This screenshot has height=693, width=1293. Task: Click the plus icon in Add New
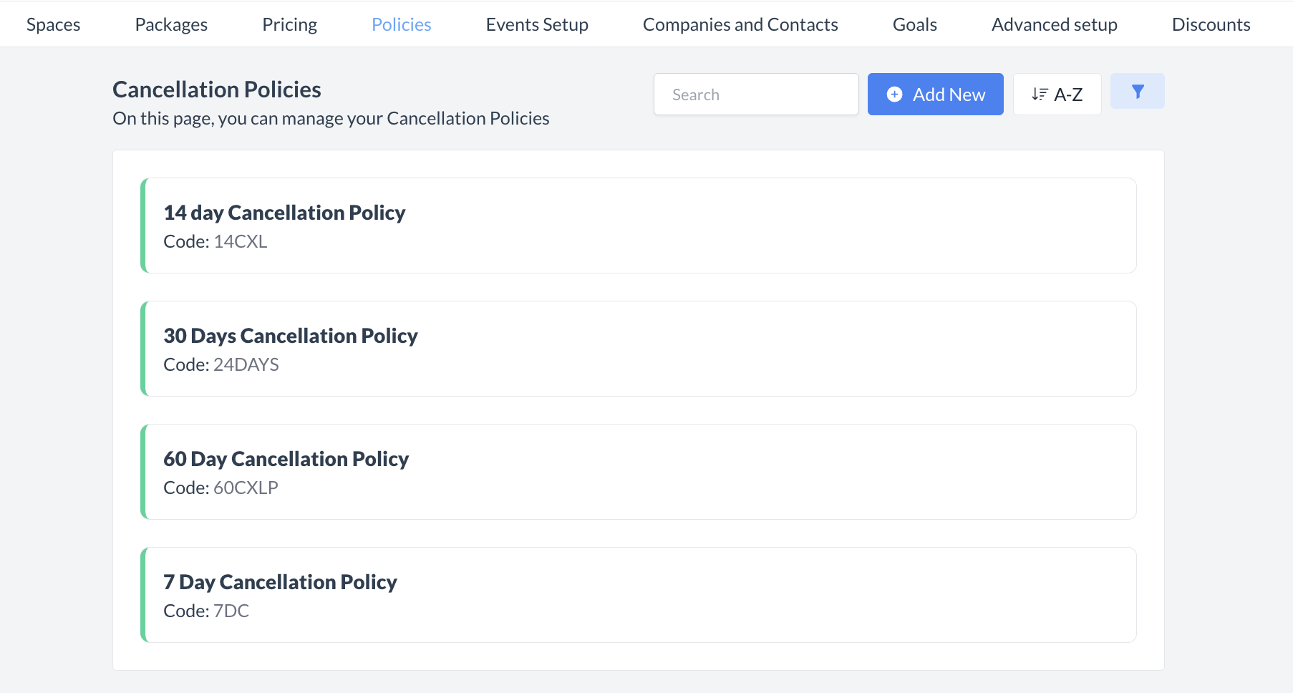[894, 94]
